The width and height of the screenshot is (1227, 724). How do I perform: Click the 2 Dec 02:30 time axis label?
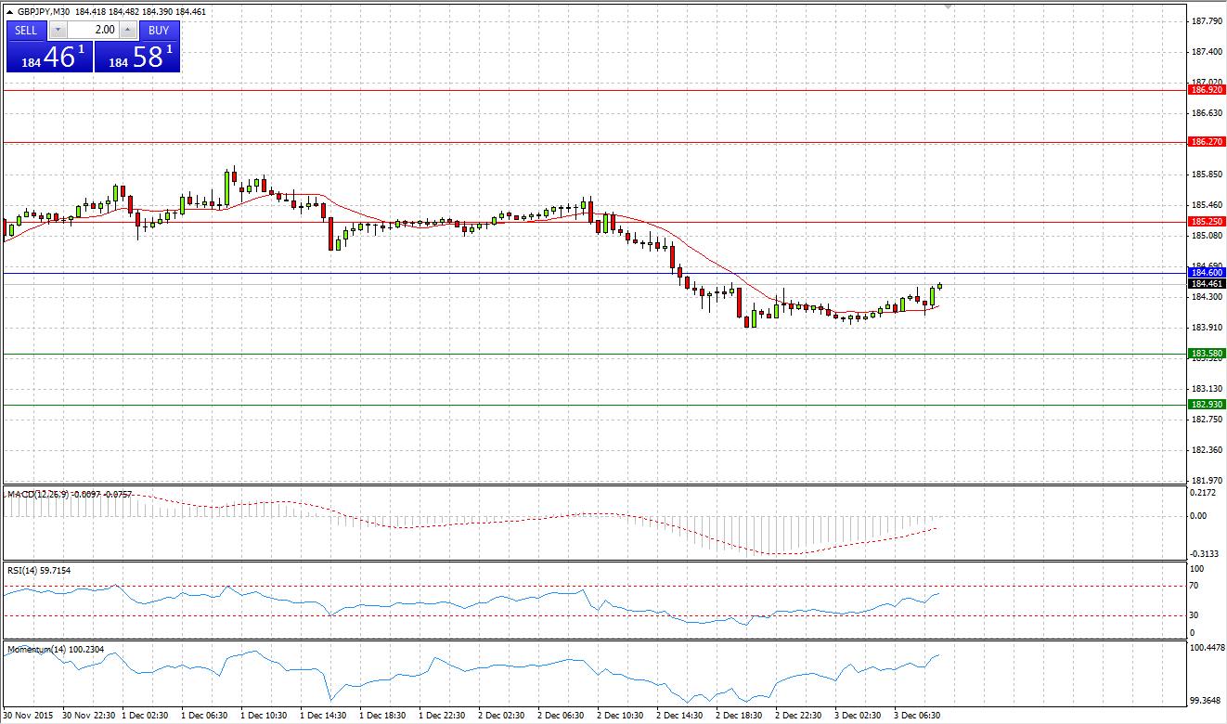501,717
